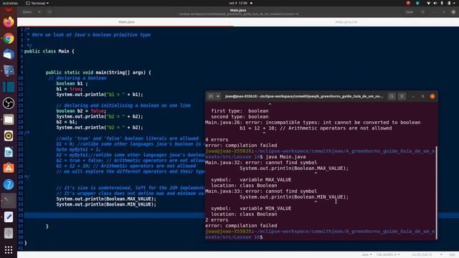Open the Tab Width dropdown in status bar

(x=388, y=255)
